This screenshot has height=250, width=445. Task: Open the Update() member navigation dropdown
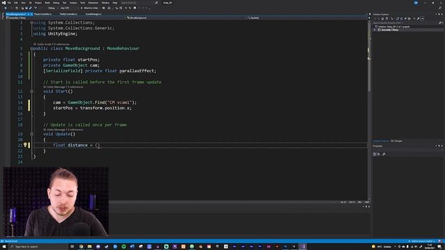(x=307, y=18)
